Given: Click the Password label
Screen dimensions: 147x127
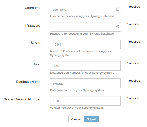Looking at the screenshot, I should [33, 25].
